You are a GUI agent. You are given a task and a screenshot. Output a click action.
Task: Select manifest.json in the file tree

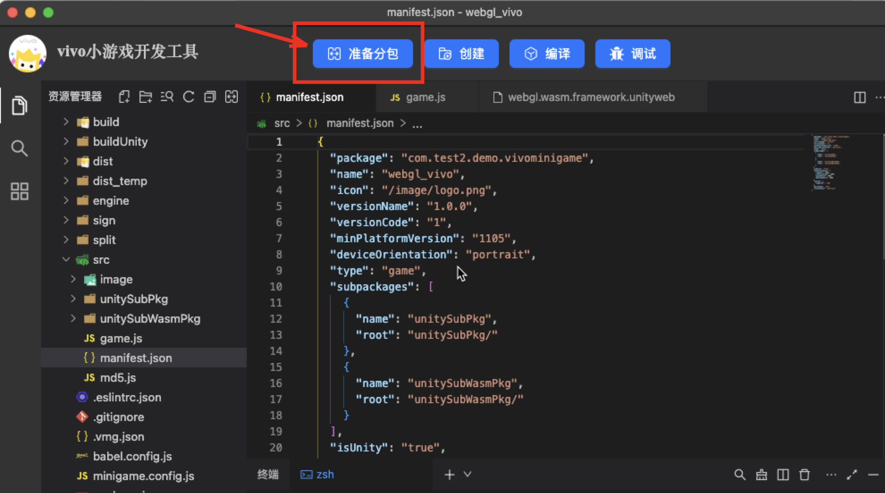point(144,358)
